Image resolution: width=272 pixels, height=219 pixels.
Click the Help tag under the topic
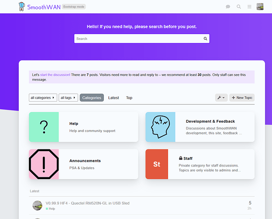pyautogui.click(x=51, y=208)
